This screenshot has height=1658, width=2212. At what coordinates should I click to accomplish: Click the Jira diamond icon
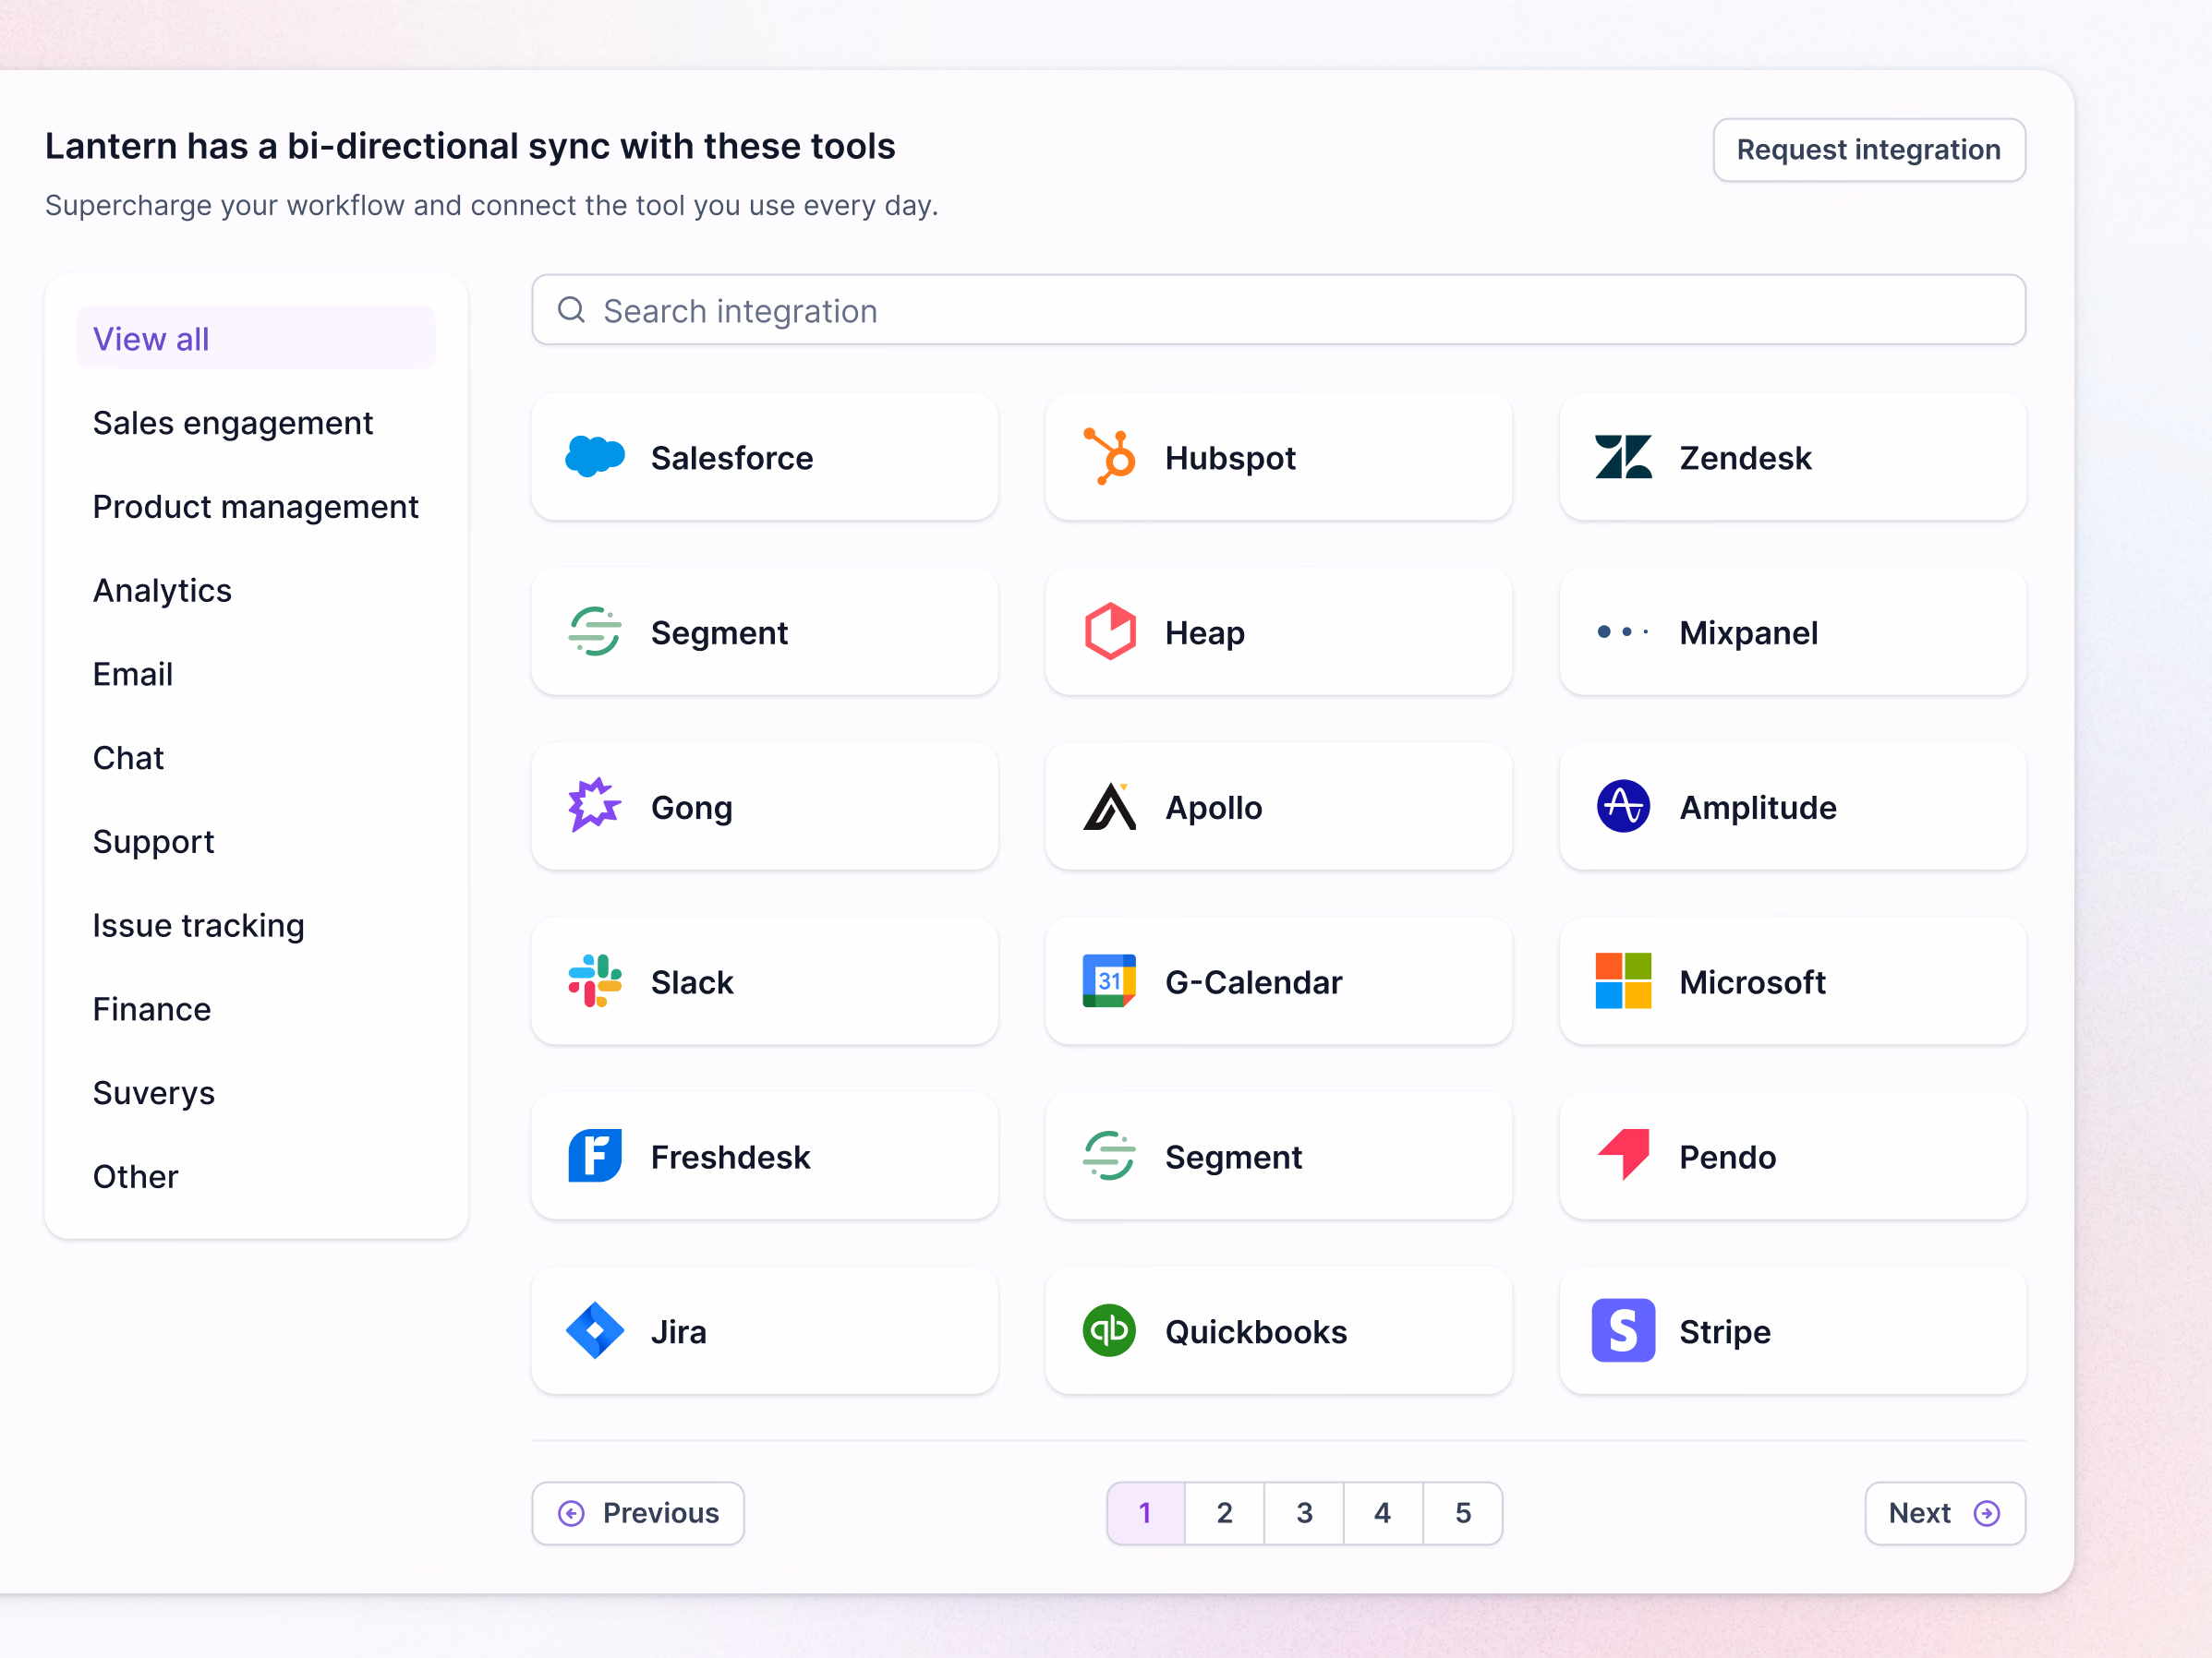click(x=595, y=1330)
